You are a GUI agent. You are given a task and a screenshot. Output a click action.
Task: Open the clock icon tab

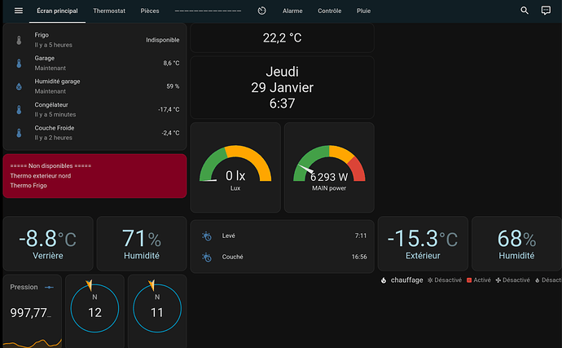click(262, 11)
